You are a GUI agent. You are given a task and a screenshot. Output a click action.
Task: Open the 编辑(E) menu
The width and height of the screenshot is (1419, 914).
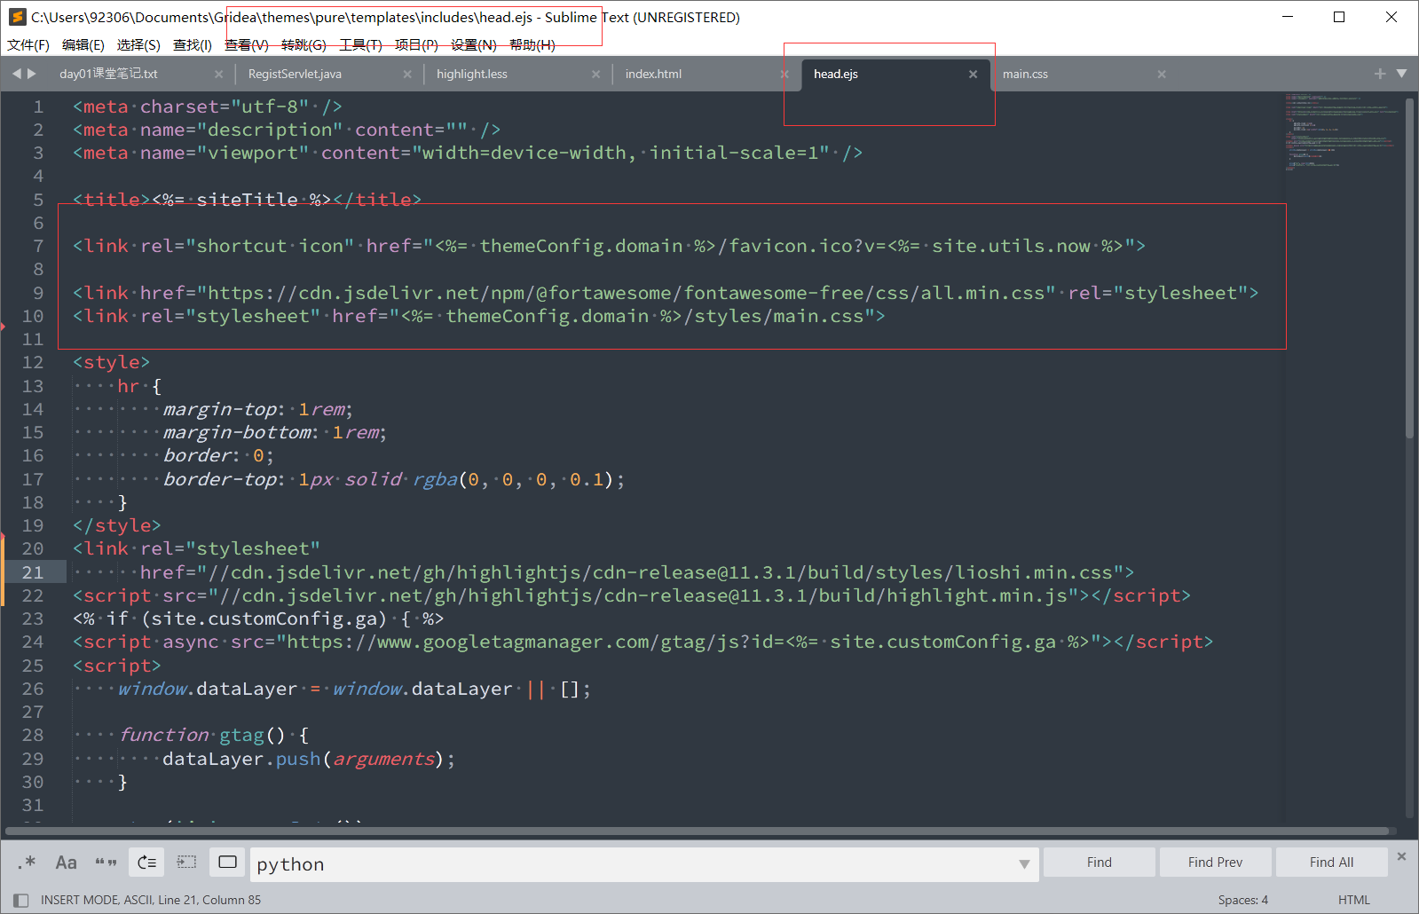coord(83,45)
